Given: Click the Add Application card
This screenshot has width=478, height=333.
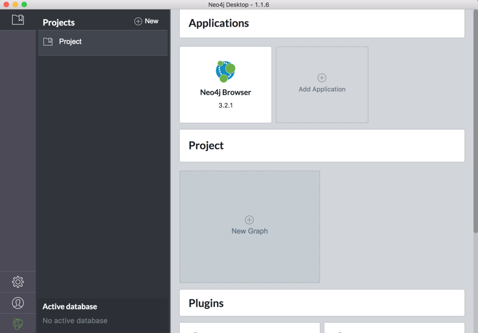Looking at the screenshot, I should 322,85.
